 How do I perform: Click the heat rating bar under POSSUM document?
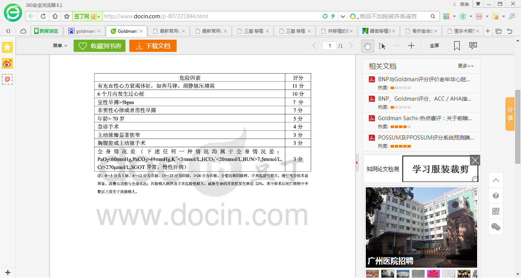400,145
